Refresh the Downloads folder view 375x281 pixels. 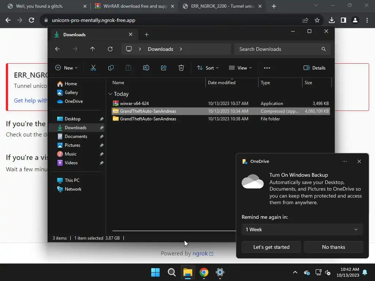(x=110, y=49)
